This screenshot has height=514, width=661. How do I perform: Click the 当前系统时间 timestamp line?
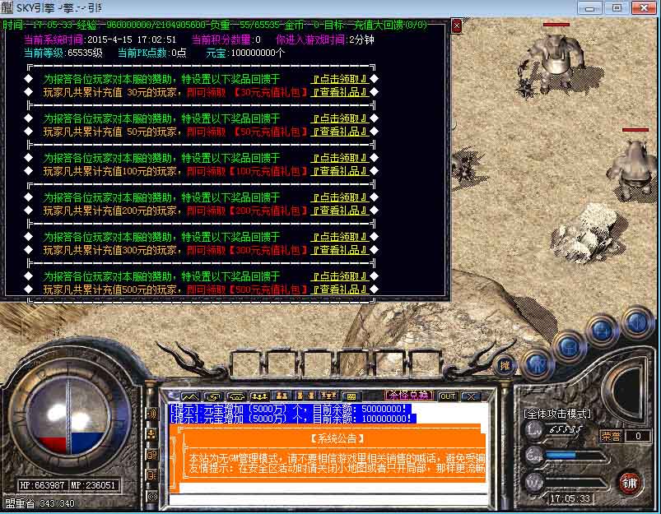pyautogui.click(x=100, y=40)
